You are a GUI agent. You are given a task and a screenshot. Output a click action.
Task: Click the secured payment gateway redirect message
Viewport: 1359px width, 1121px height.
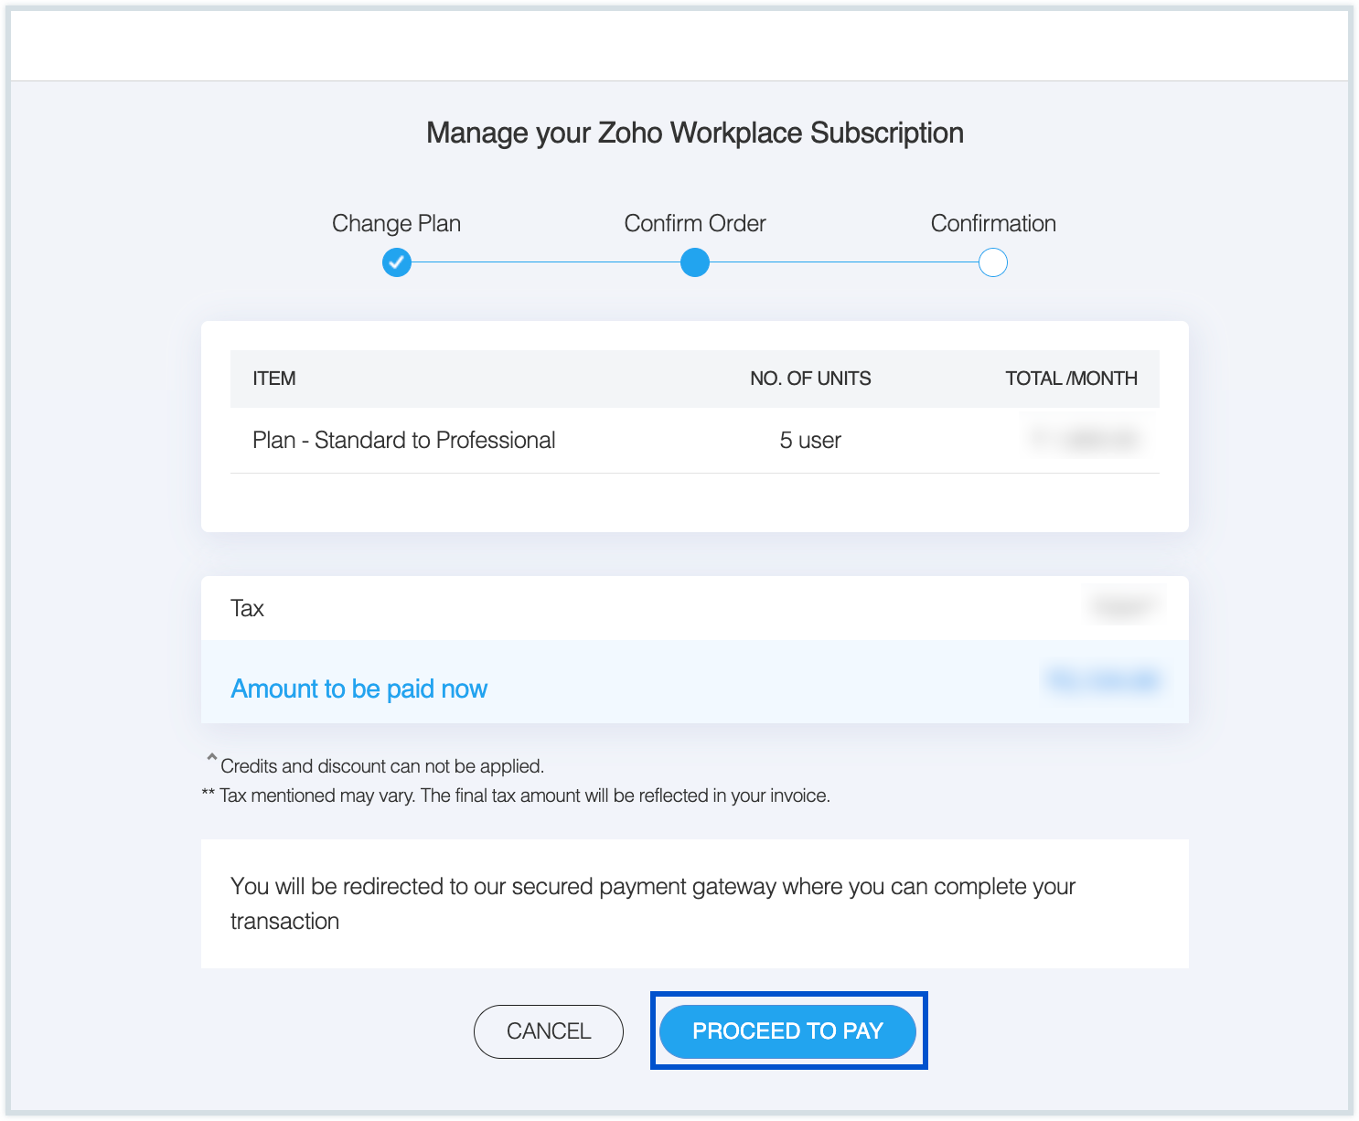click(x=653, y=903)
